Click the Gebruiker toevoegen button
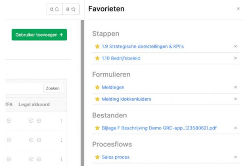Image resolution: width=245 pixels, height=166 pixels. [x=39, y=35]
